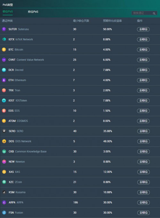Switch to the 持仓PoS tab
This screenshot has height=218, width=160.
pyautogui.click(x=33, y=12)
